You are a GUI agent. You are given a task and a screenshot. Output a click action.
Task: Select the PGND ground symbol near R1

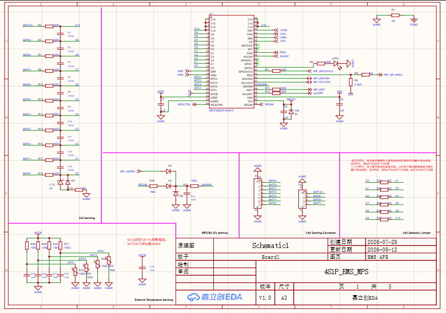414,20
